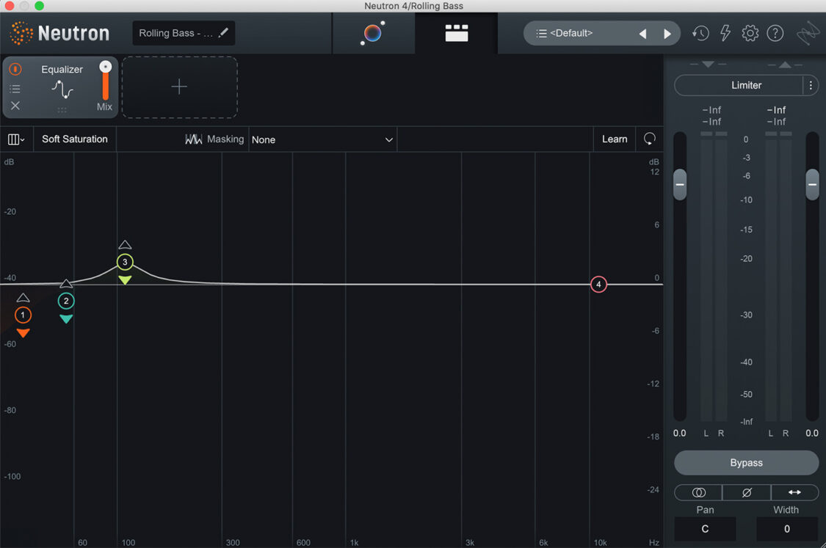Click up triangle above band 1
826x548 pixels.
coord(23,298)
